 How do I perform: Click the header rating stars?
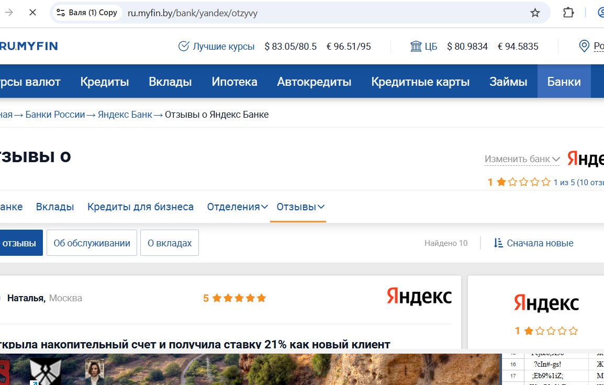(523, 182)
